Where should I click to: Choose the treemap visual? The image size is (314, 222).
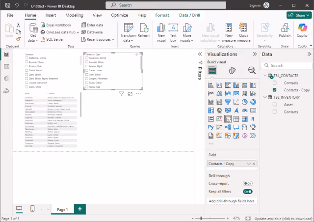[210, 111]
